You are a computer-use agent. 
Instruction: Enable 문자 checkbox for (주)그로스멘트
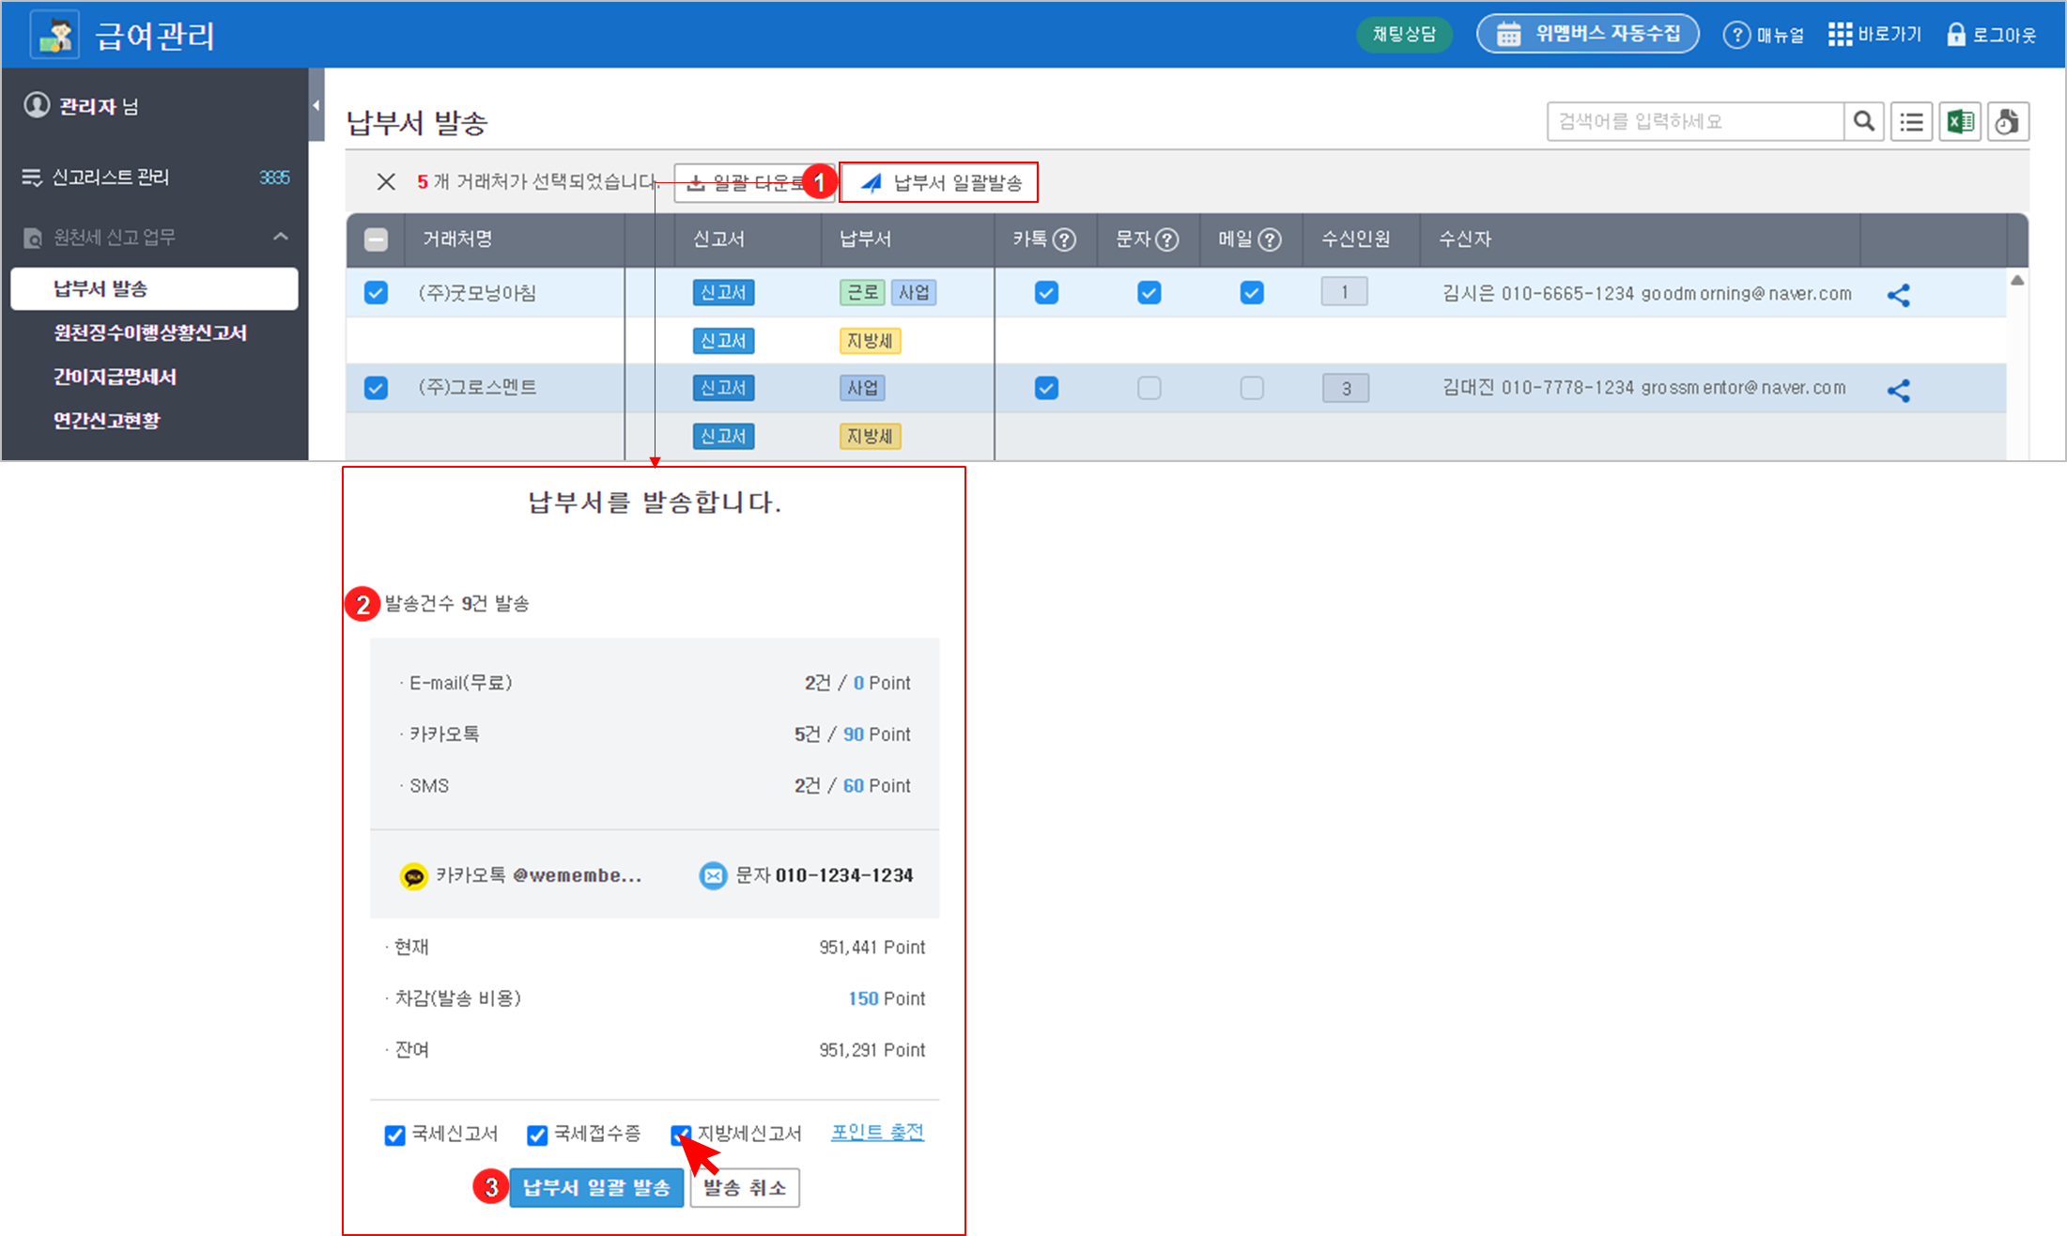pyautogui.click(x=1149, y=388)
